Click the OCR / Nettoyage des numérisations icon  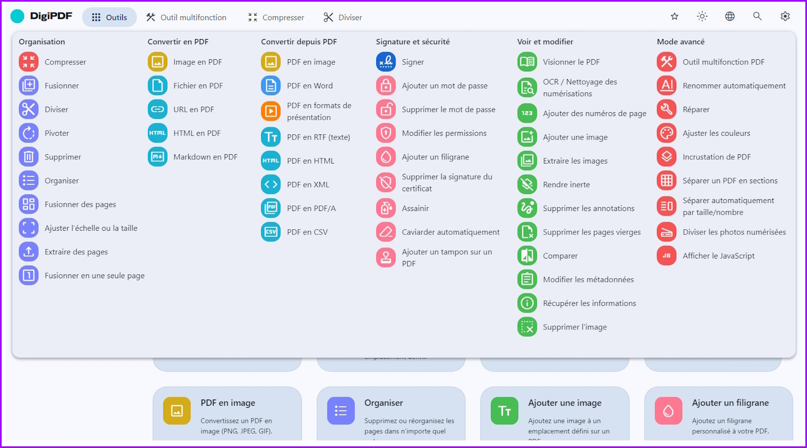pos(527,88)
